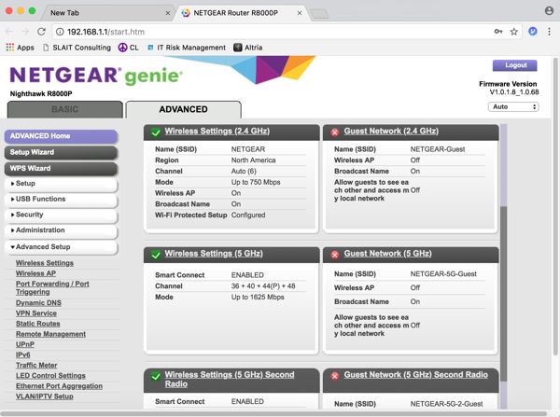Image resolution: width=560 pixels, height=417 pixels.
Task: Click green check icon beside 5 GHz Second Radio settings
Action: click(156, 376)
